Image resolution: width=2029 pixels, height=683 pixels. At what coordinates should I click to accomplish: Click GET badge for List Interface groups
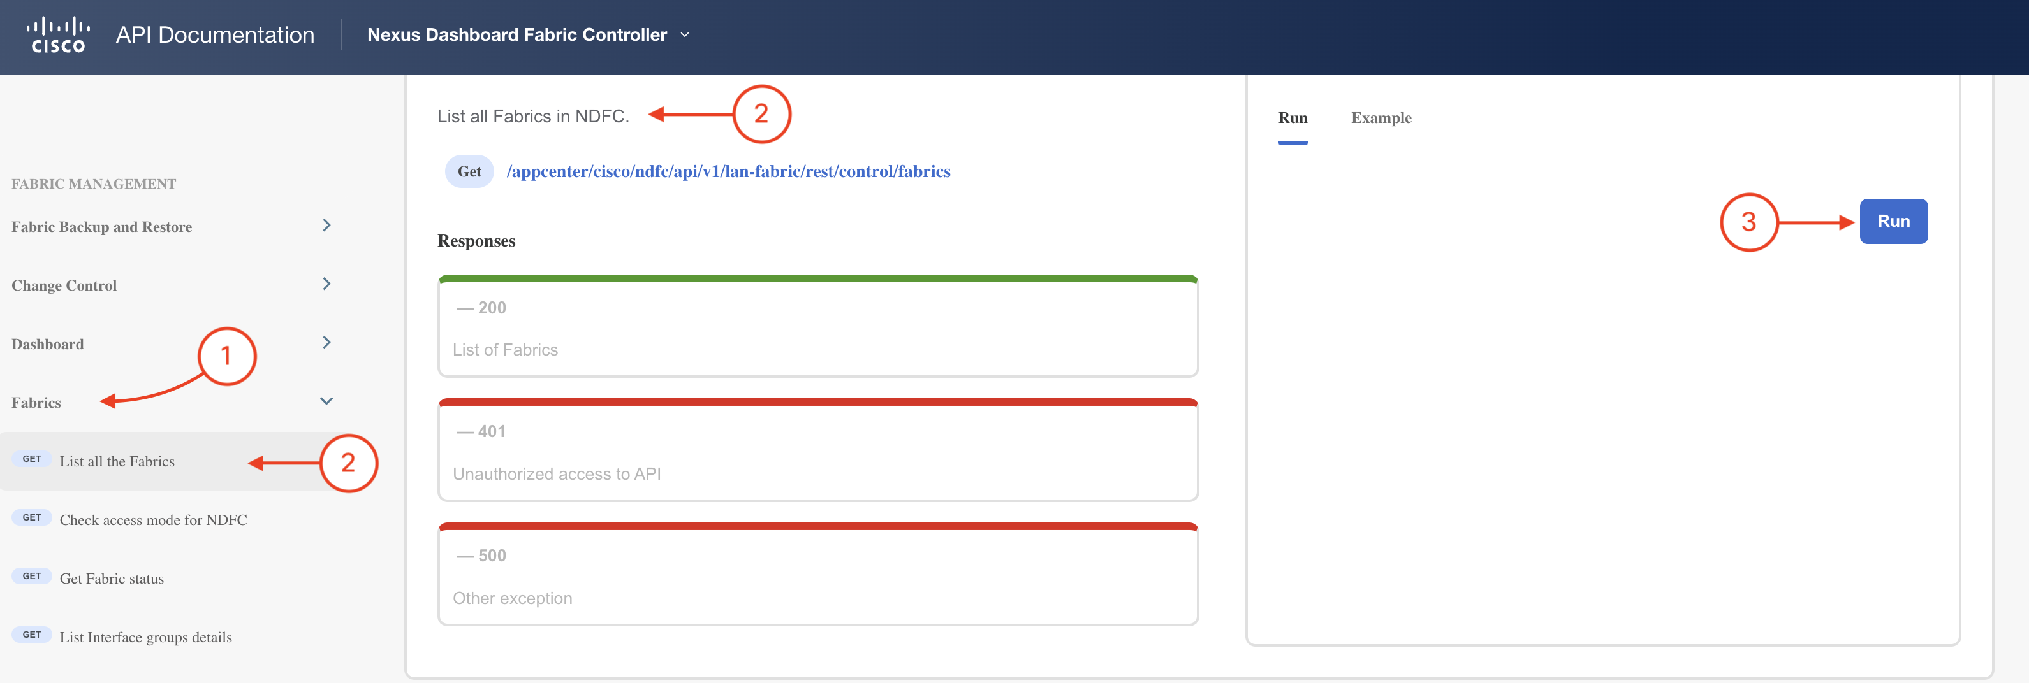pyautogui.click(x=31, y=635)
